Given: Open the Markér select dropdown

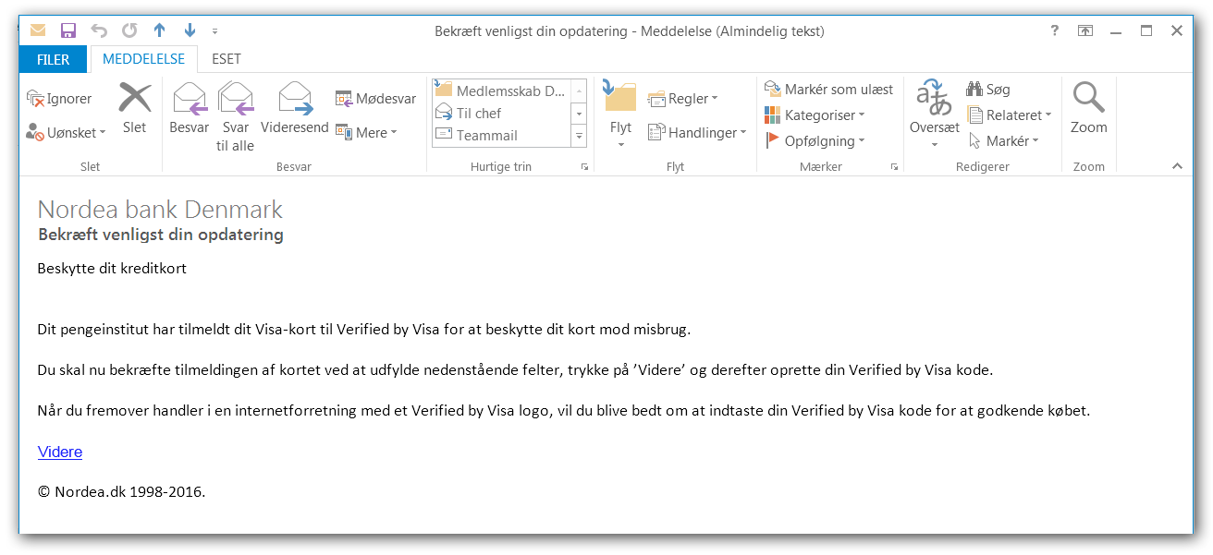Looking at the screenshot, I should (1003, 141).
